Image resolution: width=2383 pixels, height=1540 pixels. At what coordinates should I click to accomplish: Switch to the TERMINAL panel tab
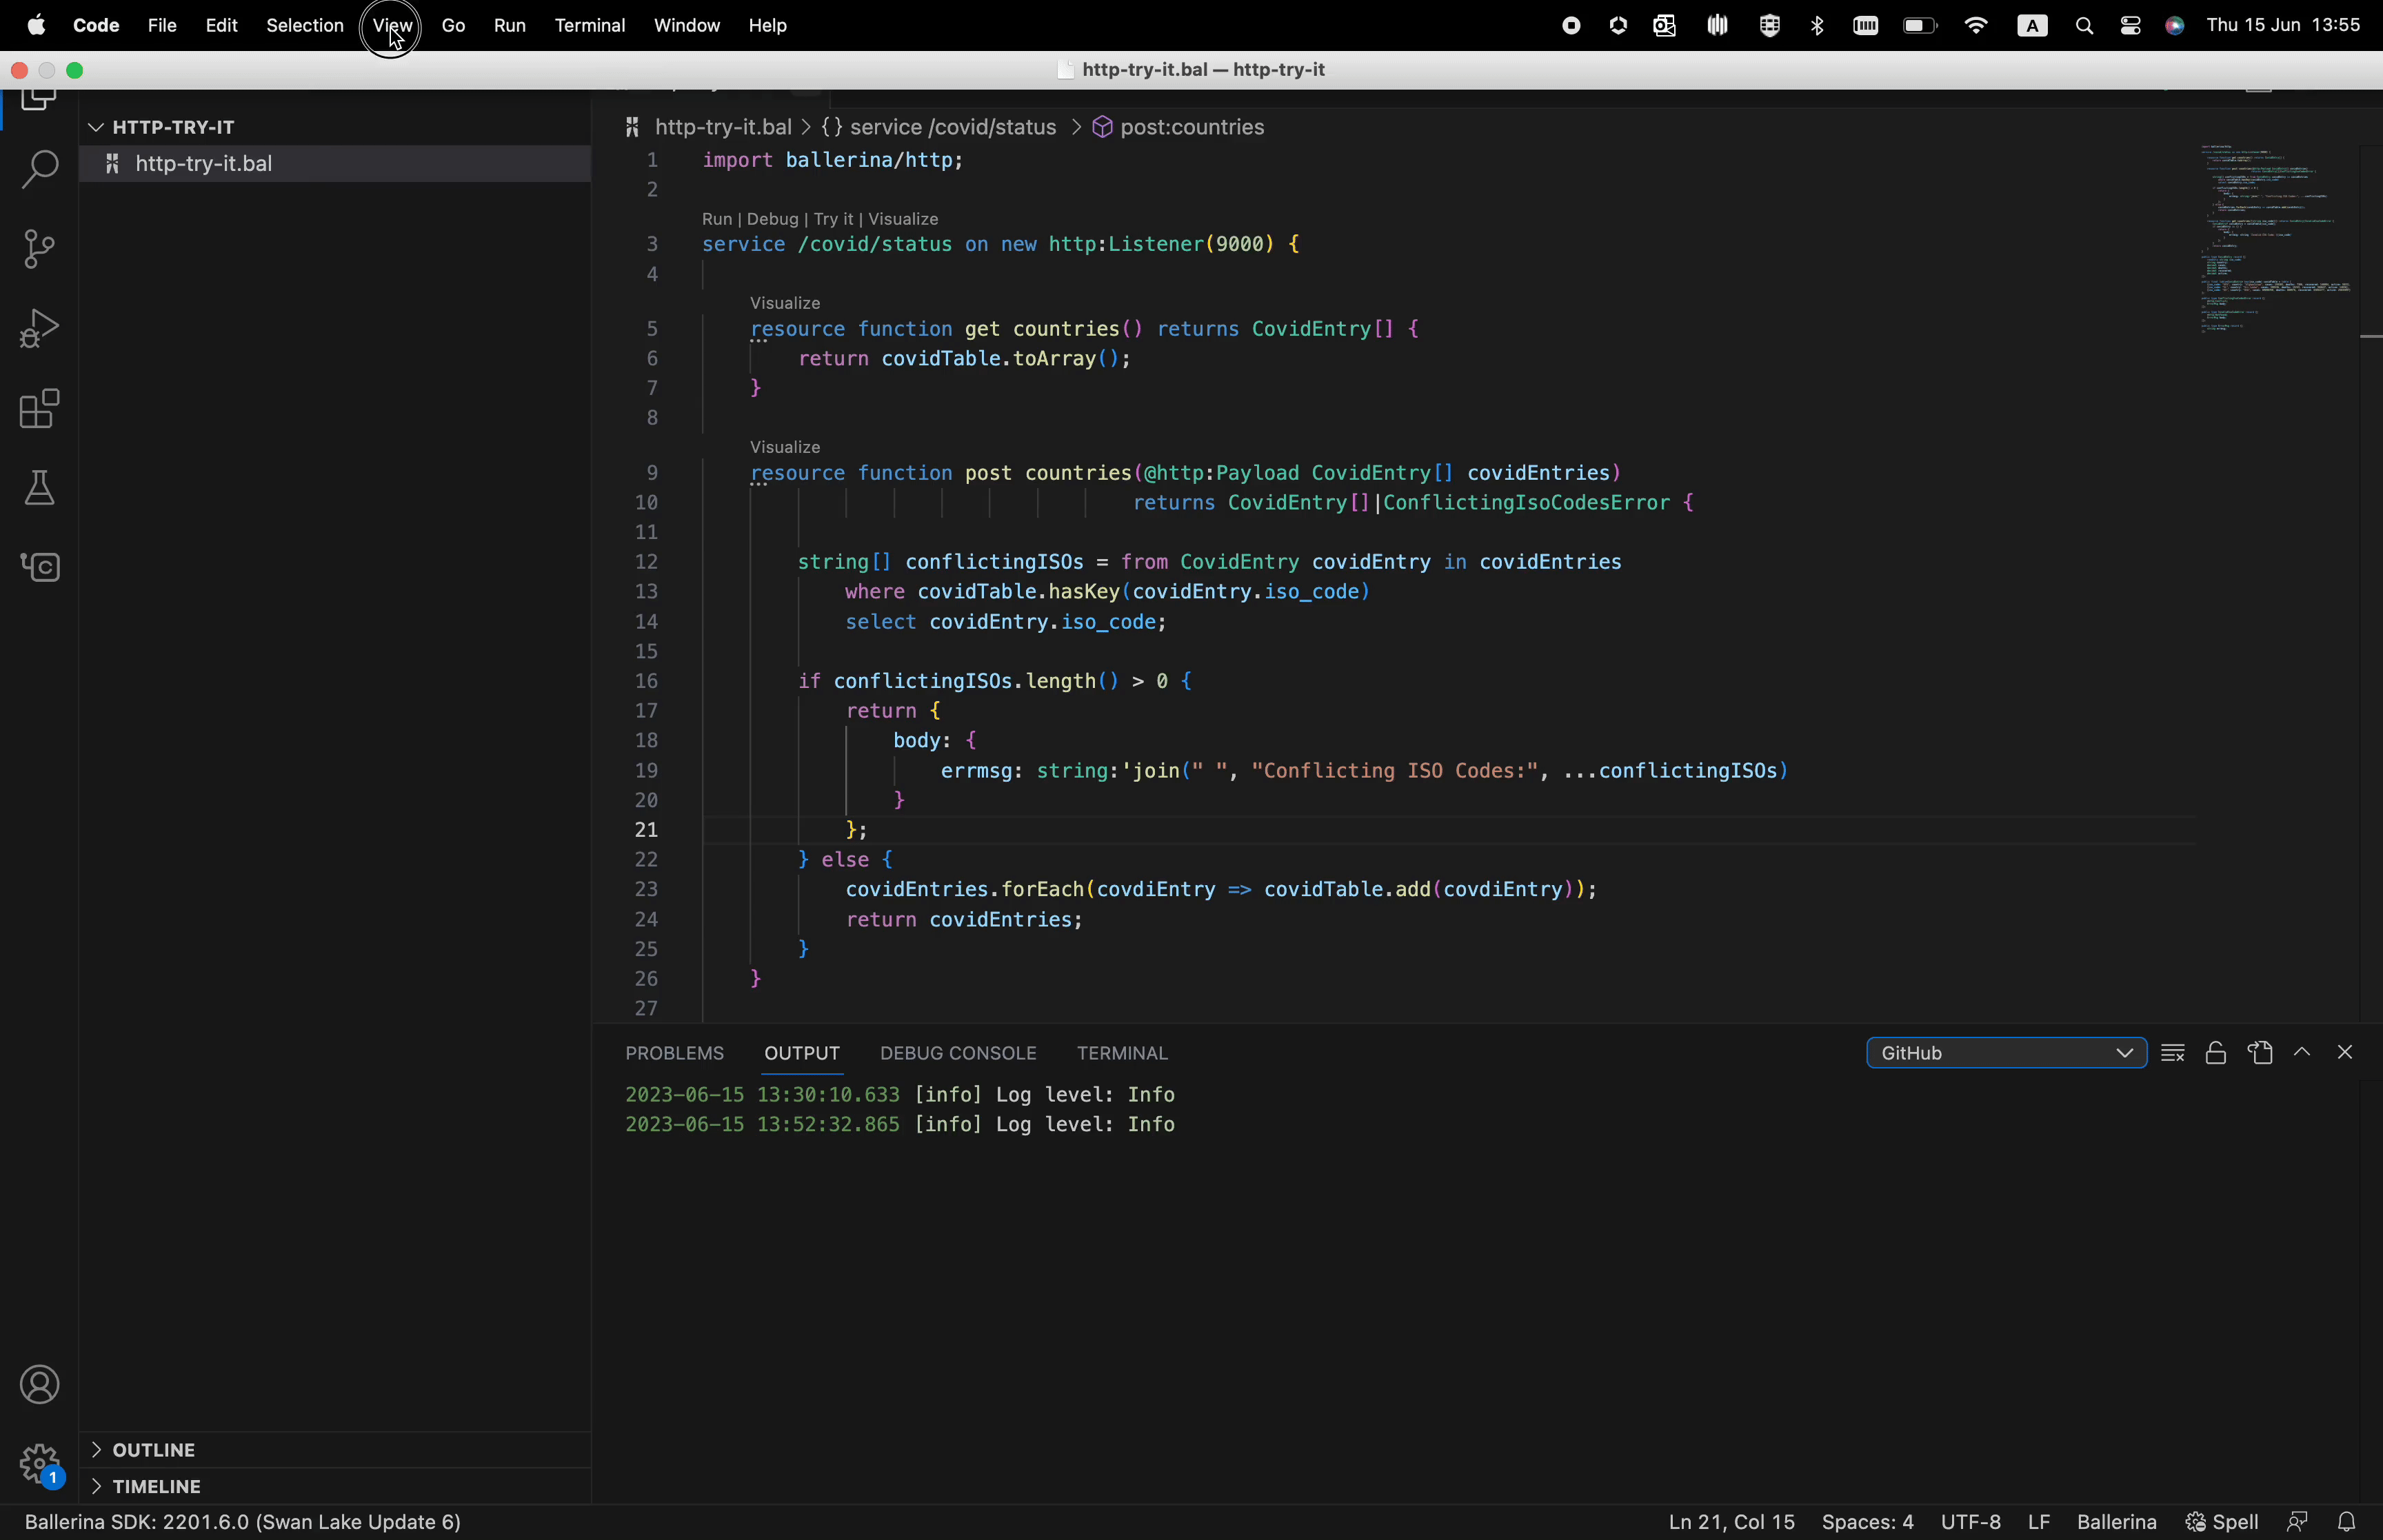1121,1053
